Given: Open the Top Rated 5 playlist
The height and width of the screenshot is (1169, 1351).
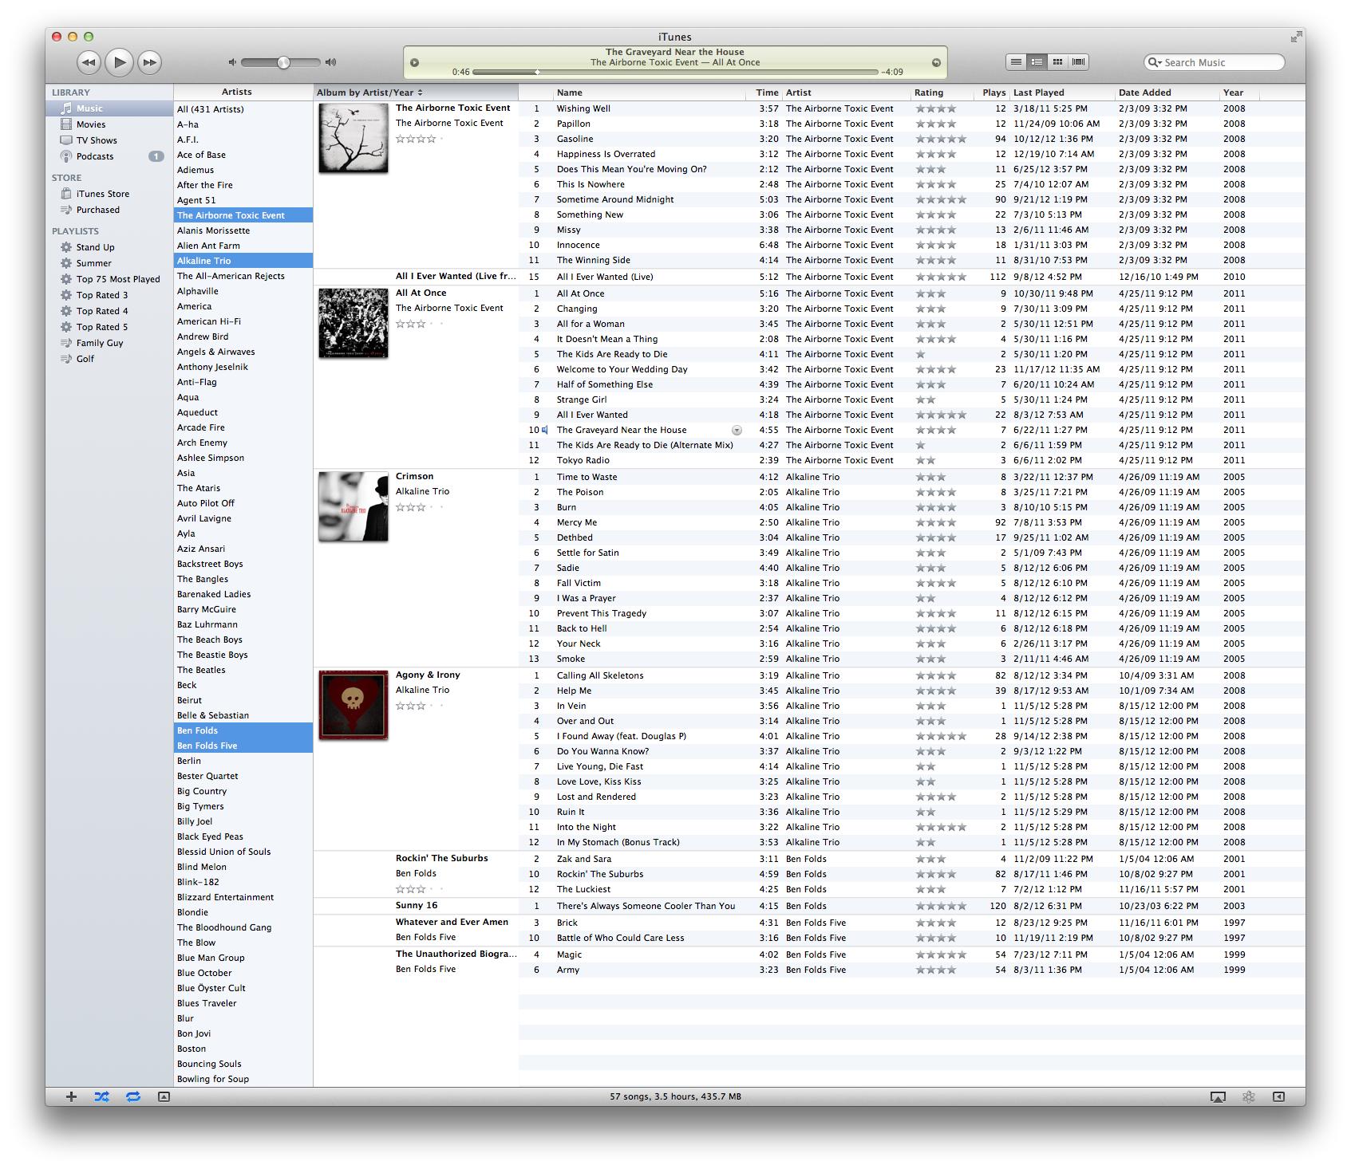Looking at the screenshot, I should pyautogui.click(x=109, y=327).
